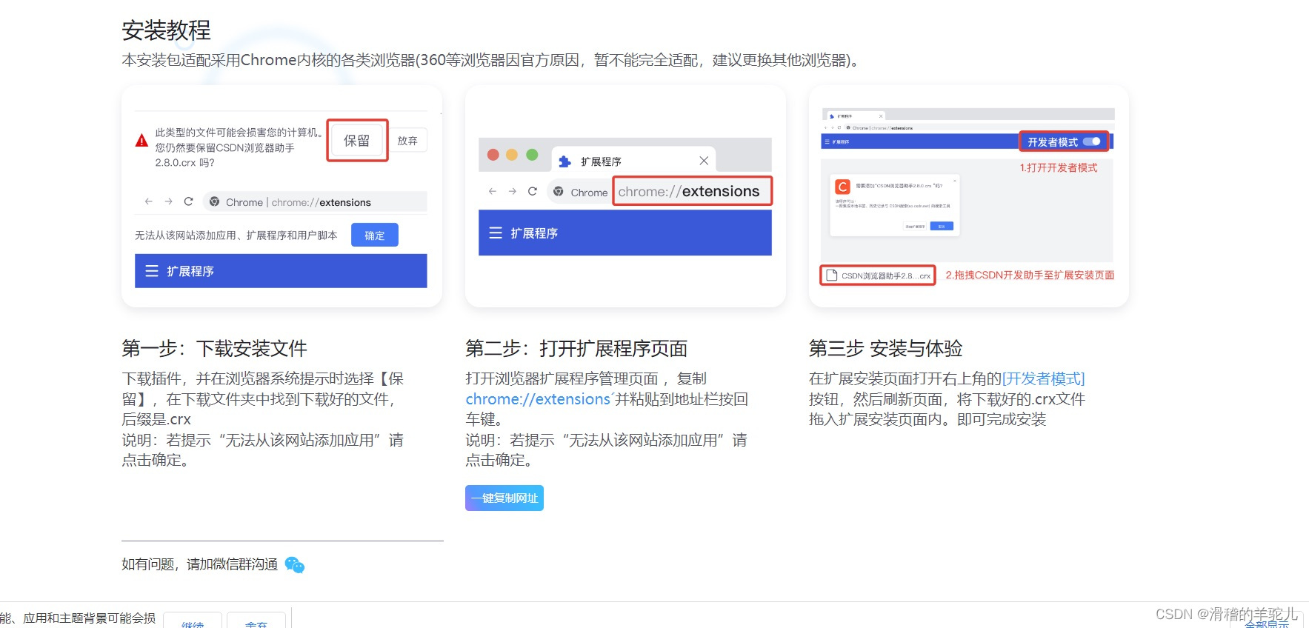Click the forward arrow in step two illustration
The height and width of the screenshot is (628, 1309).
pos(513,191)
